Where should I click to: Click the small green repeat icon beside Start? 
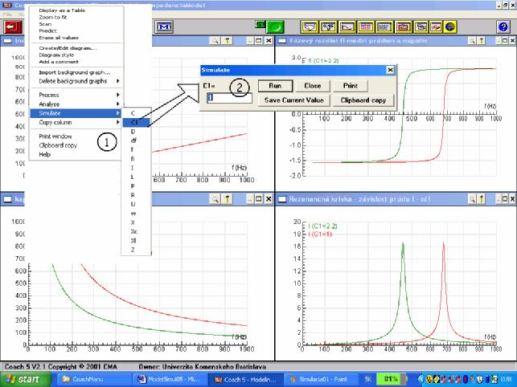[261, 24]
